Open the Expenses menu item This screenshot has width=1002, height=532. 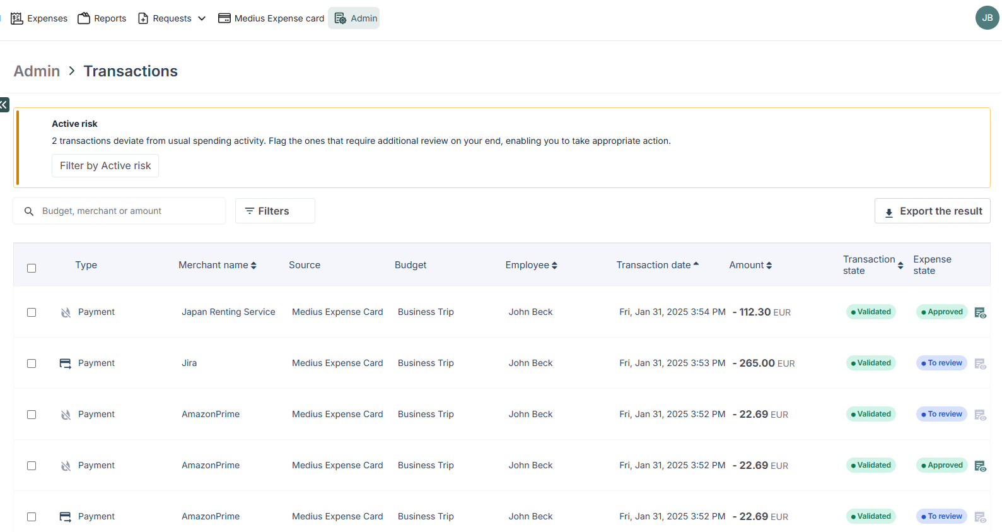39,18
